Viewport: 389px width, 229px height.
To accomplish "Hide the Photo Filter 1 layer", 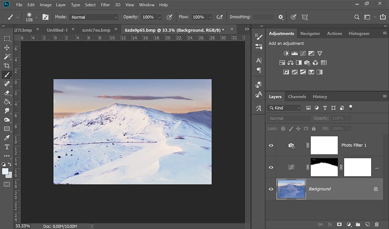I will click(x=271, y=145).
